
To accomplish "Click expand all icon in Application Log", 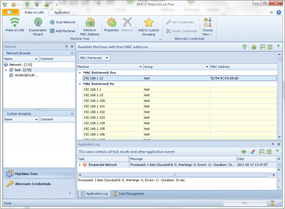I will pyautogui.click(x=262, y=152).
